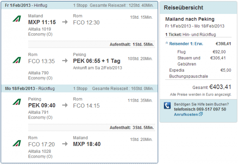
Task: Click the Steuern und Gebühren line
Action: coord(189,61)
